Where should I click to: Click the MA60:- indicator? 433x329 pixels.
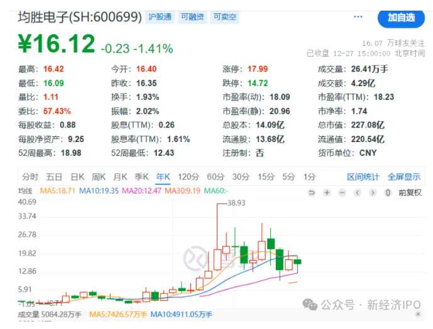click(x=216, y=191)
